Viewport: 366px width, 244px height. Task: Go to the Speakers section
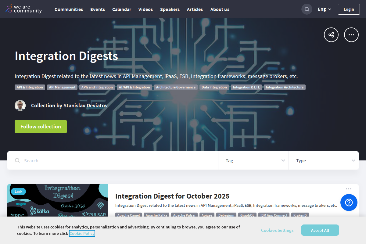(x=170, y=9)
